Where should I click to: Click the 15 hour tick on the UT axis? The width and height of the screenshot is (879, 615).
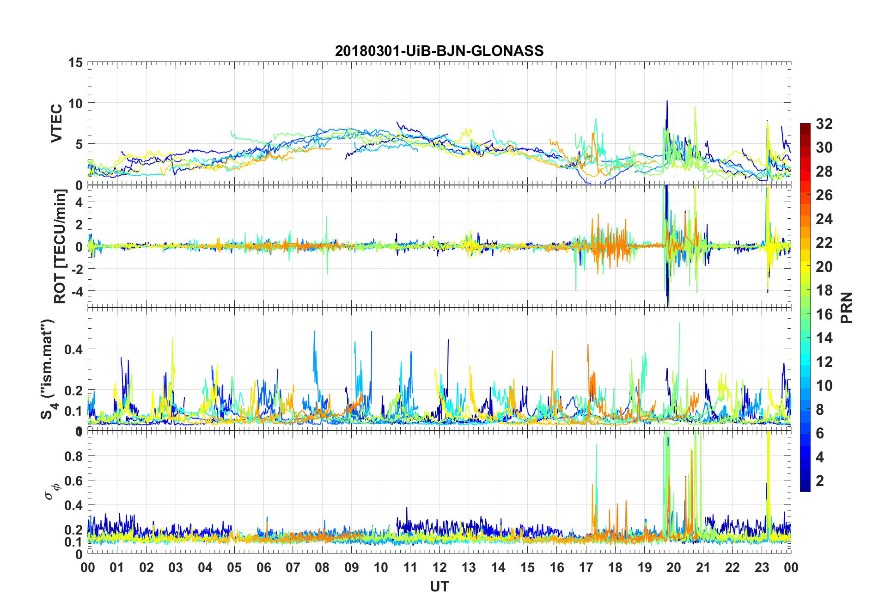[527, 567]
